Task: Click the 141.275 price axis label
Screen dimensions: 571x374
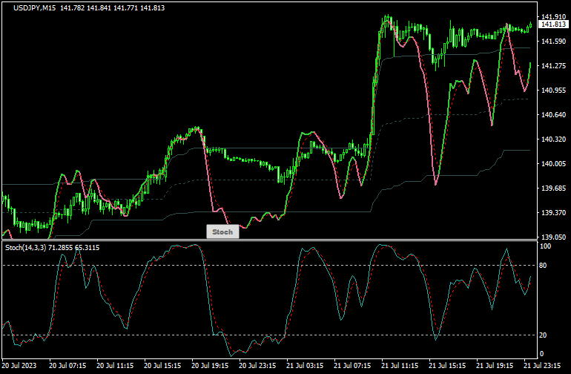Action: click(553, 65)
